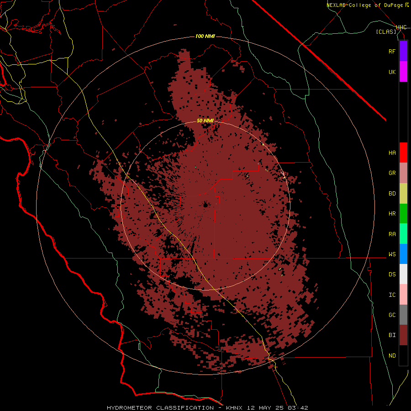Click the UK legend label
The image size is (411, 411).
click(392, 72)
